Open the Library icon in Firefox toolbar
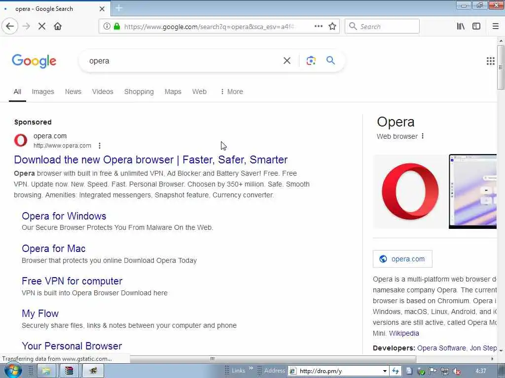Viewport: 505px width, 378px height. coord(461,27)
